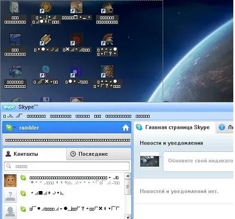235x219 pixels.
Task: Open the old parchment map desktop shortcut
Action: tap(76, 7)
